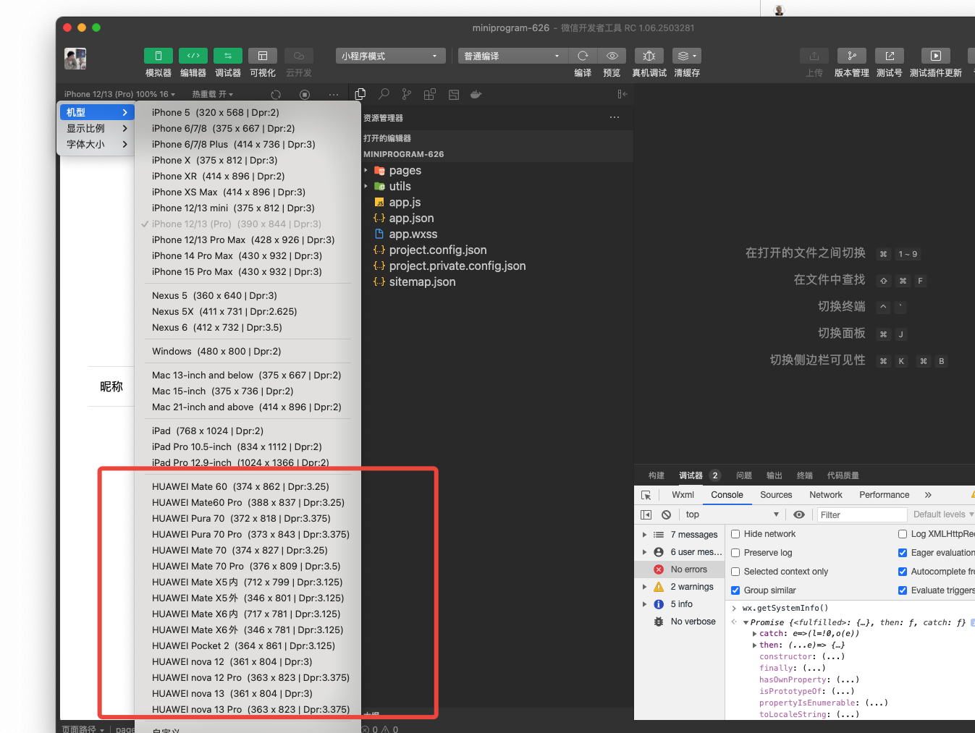Screen dimensions: 975x733
Task: Click the preview (预览) eye icon
Action: pos(612,56)
